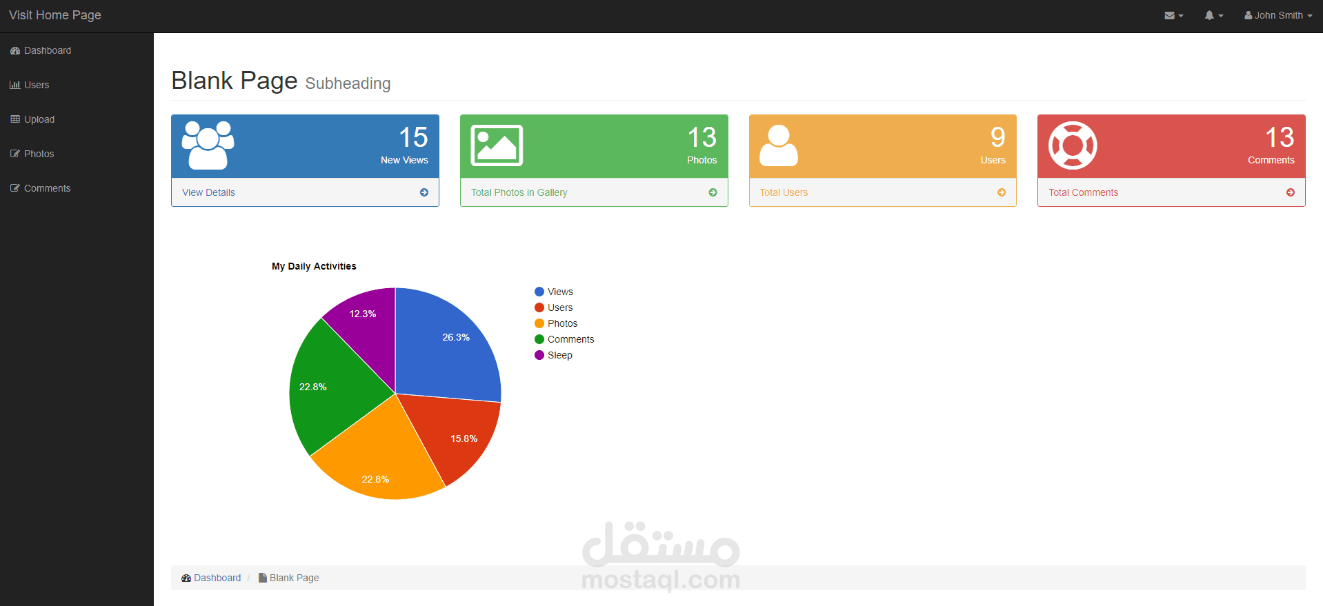Click the Comments legend label
Viewport: 1323px width, 606px height.
(x=571, y=339)
